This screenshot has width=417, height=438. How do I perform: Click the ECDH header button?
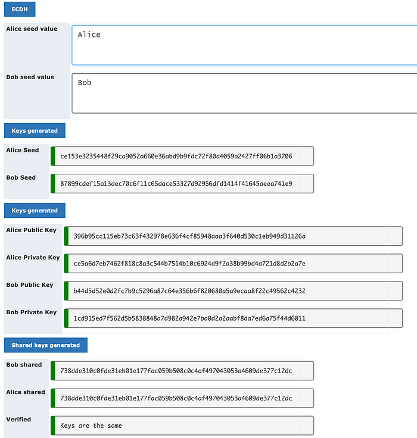click(x=20, y=10)
